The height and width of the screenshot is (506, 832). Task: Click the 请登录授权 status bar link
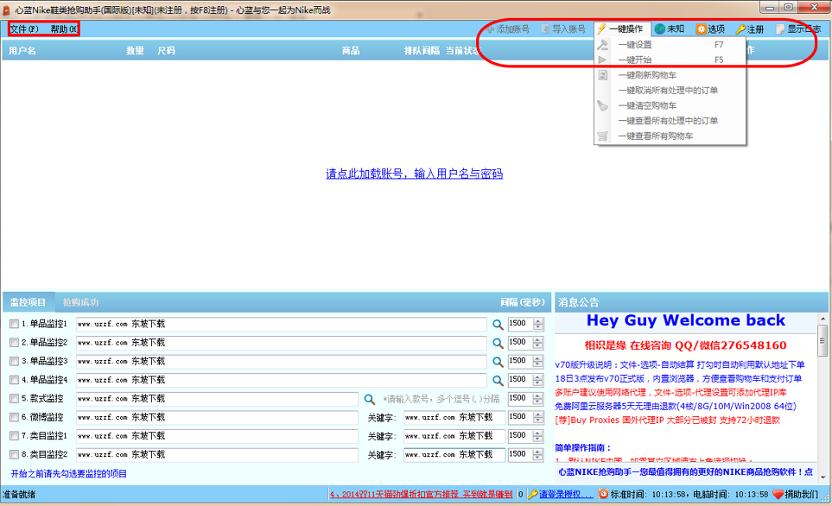tap(566, 494)
